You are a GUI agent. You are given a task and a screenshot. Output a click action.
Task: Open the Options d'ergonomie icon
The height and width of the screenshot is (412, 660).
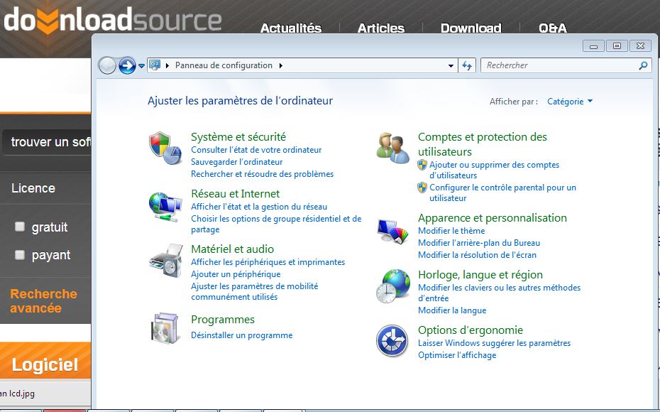(x=392, y=340)
